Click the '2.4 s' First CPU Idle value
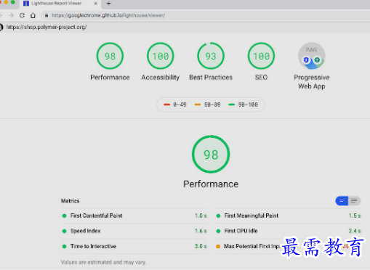Image resolution: width=370 pixels, height=270 pixels. click(x=355, y=231)
